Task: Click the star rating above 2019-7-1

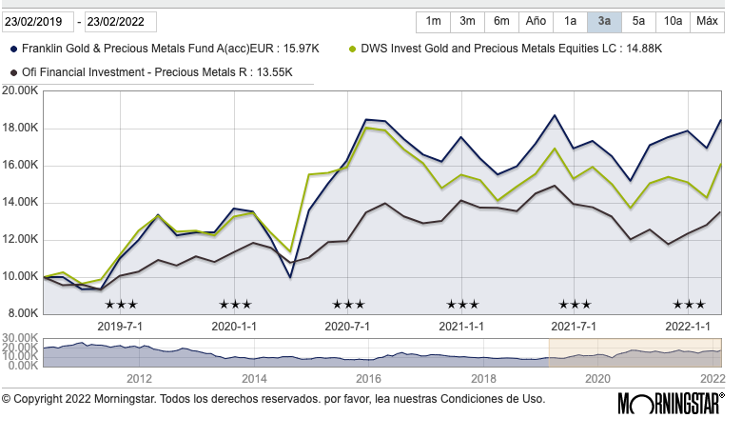Action: coord(121,305)
